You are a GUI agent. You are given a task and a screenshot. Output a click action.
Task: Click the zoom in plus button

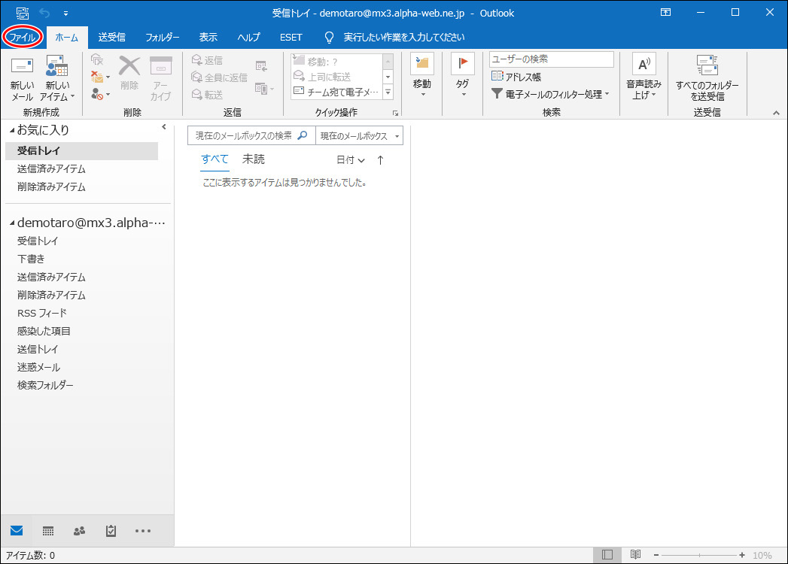(742, 555)
